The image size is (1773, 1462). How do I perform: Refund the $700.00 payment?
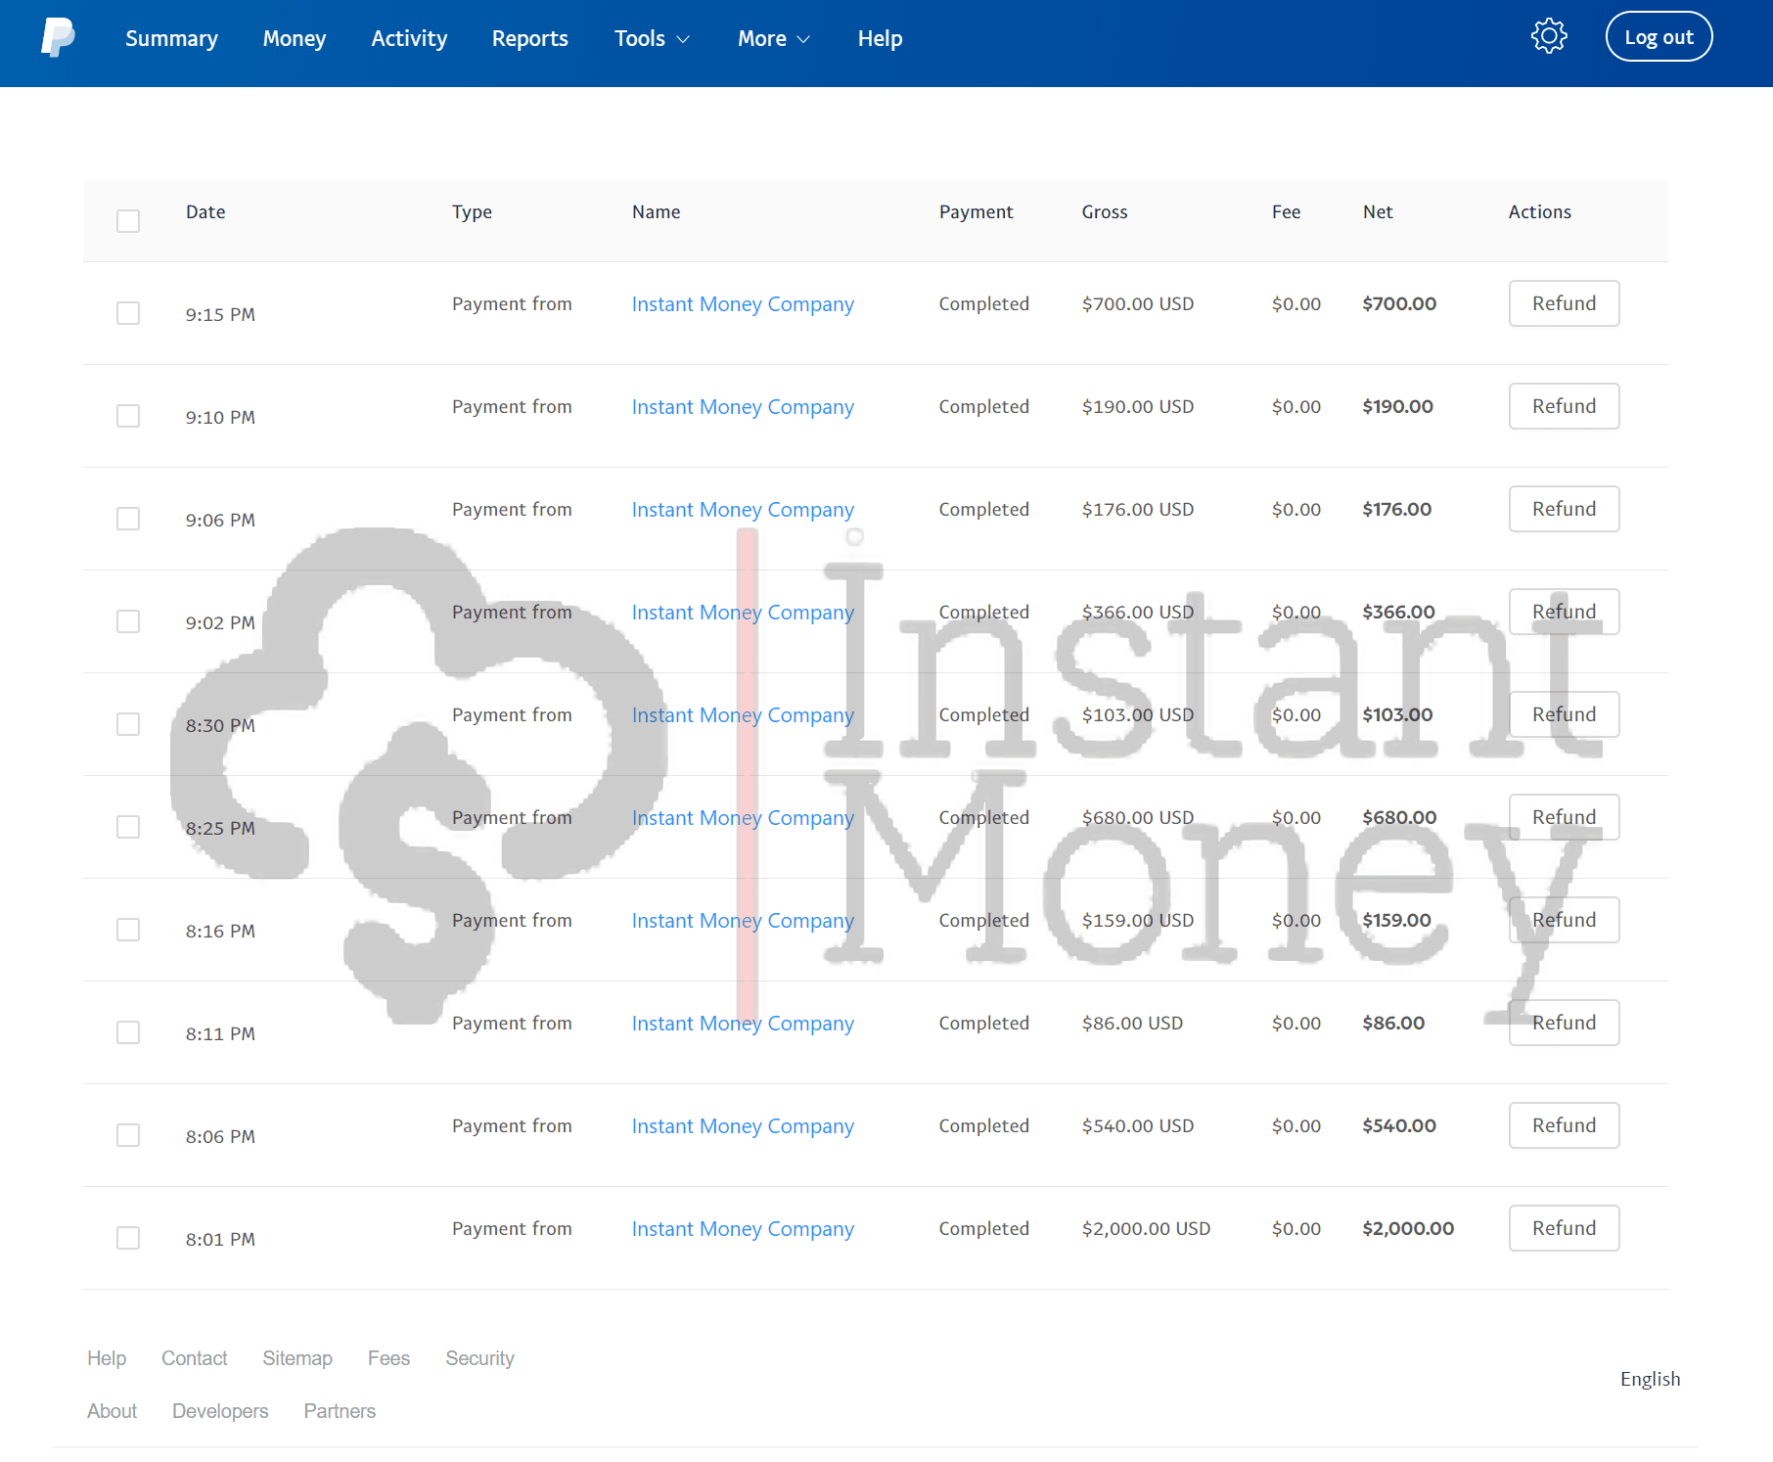click(1564, 303)
